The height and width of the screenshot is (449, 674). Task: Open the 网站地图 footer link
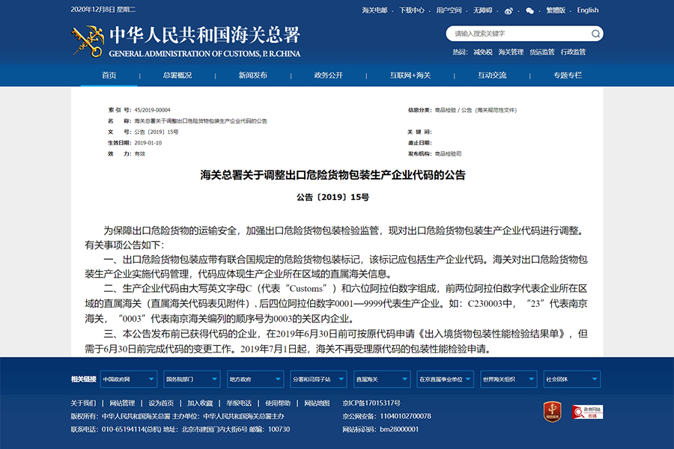click(x=317, y=403)
